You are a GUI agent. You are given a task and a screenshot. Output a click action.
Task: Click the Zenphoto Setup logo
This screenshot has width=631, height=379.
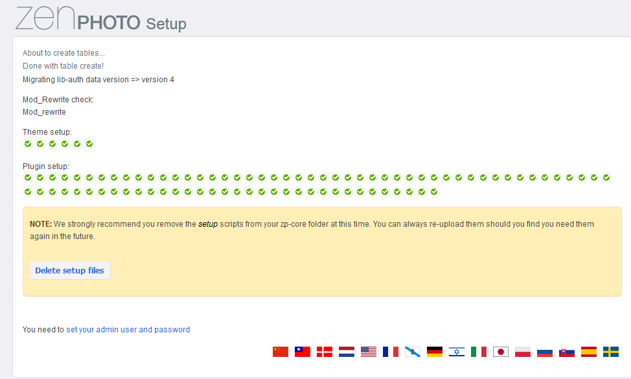(101, 19)
